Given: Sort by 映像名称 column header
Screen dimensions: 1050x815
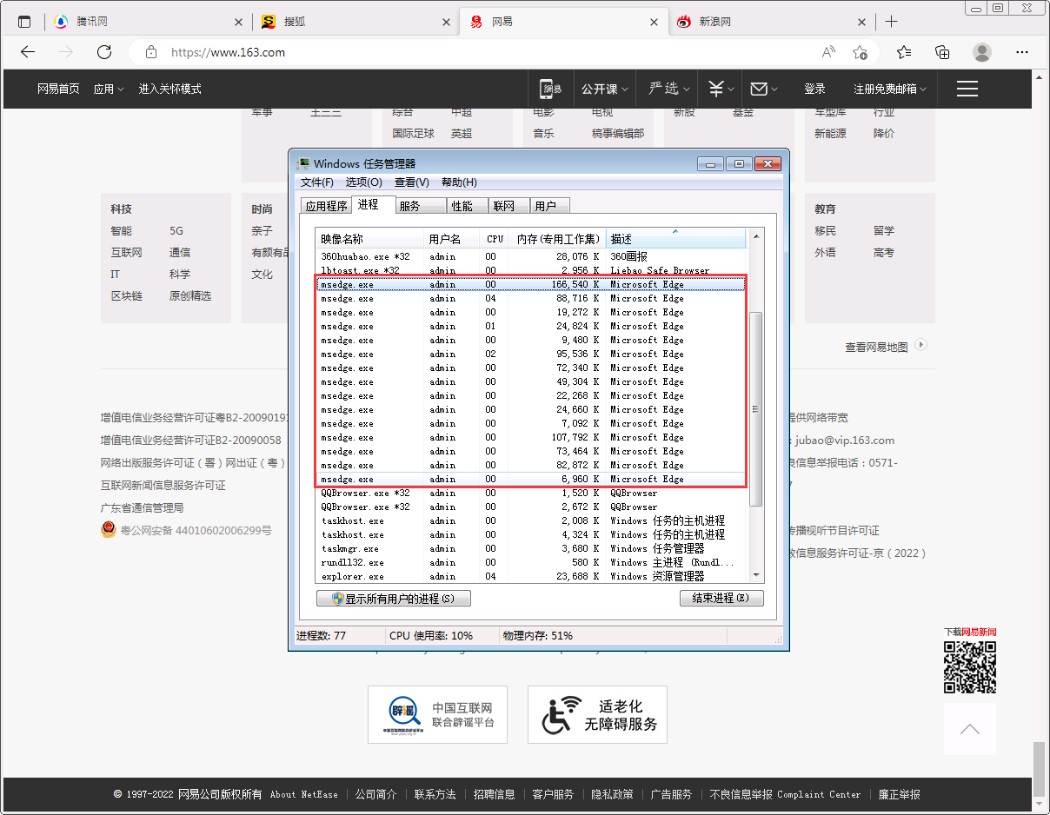Looking at the screenshot, I should pyautogui.click(x=369, y=239).
